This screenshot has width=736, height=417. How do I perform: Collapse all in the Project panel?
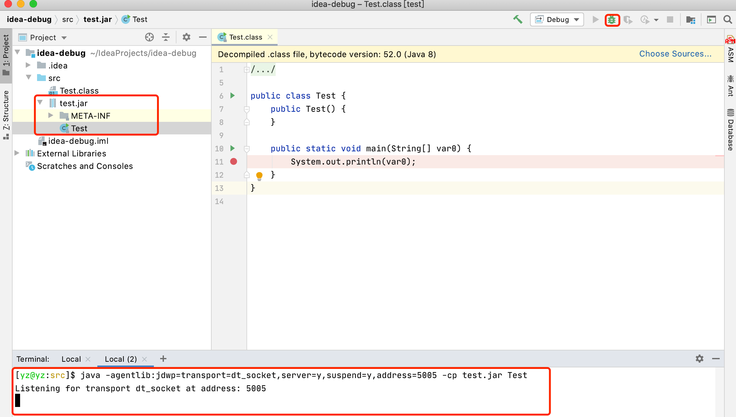click(166, 37)
